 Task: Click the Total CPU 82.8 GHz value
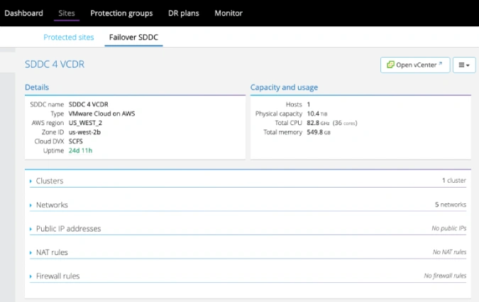pos(318,123)
